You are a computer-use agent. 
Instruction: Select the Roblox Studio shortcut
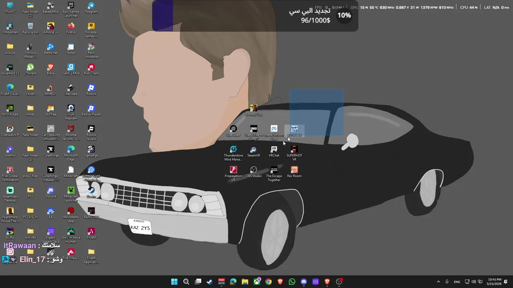click(91, 133)
